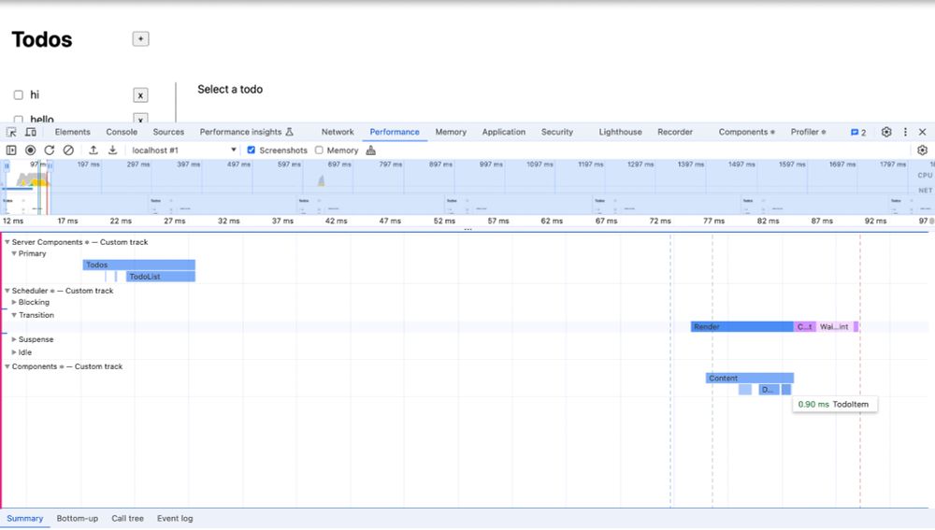
Task: Switch to the Elements tab
Action: point(72,133)
